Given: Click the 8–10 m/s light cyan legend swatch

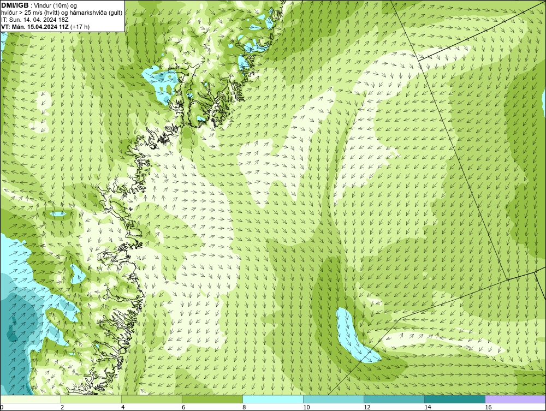Looking at the screenshot, I should tap(273, 399).
